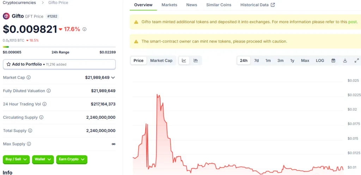Open the Earn Crypto dropdown

72,159
